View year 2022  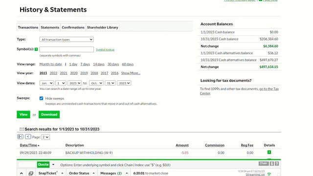tap(53, 73)
